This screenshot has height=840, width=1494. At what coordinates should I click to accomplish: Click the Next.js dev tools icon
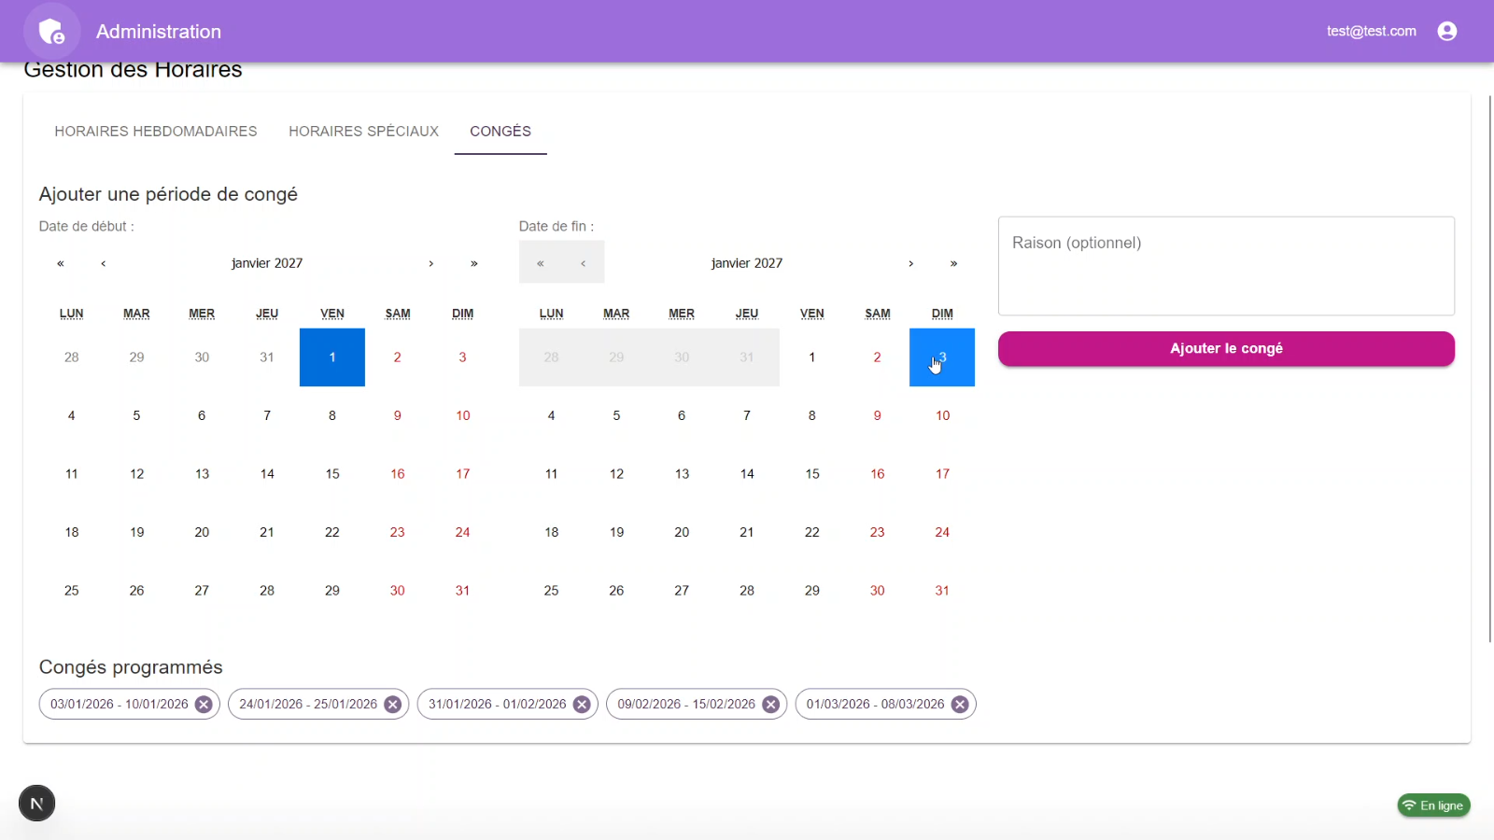click(37, 804)
